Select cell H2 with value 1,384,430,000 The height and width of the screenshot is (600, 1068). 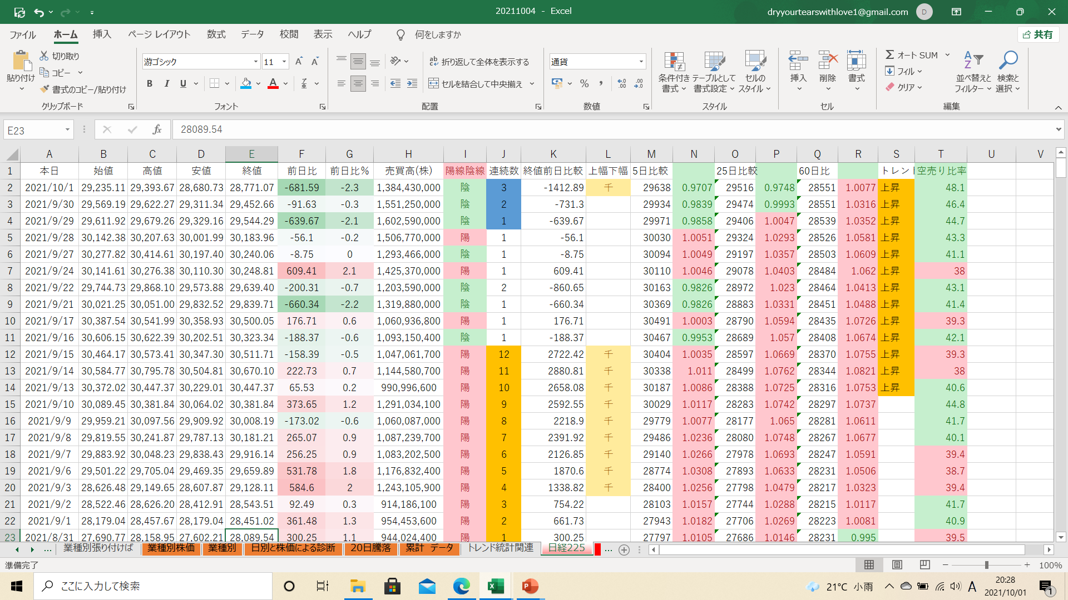coord(408,188)
